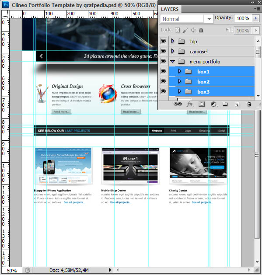262x275 pixels.
Task: Collapse the menu portfolio group
Action: tap(173, 62)
